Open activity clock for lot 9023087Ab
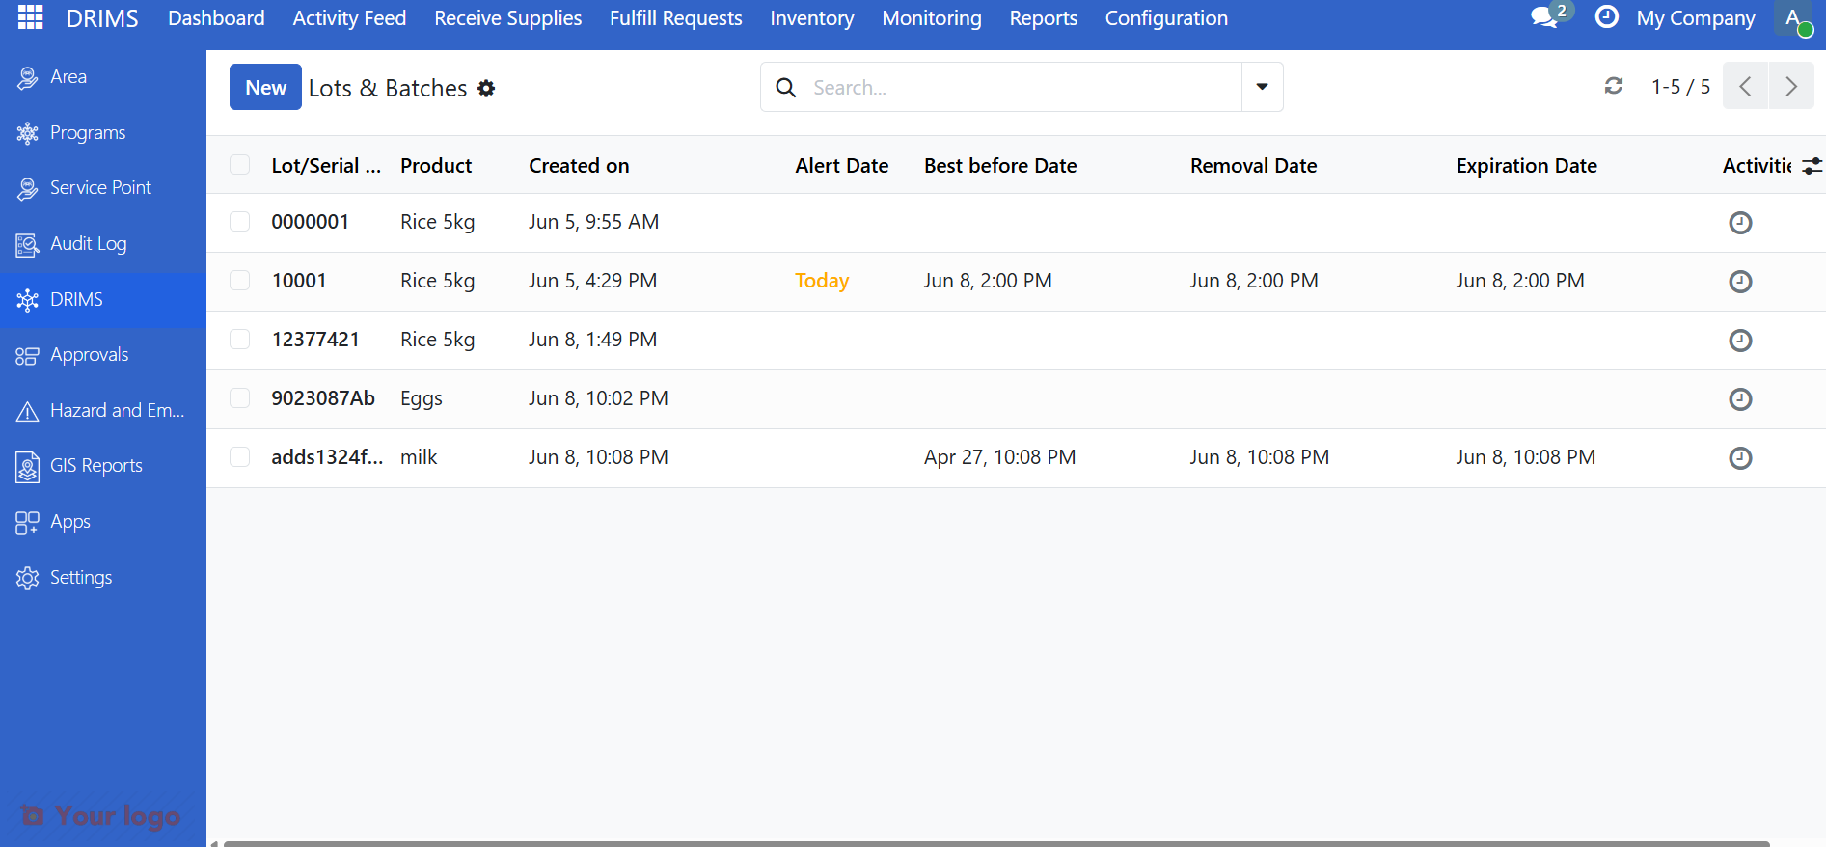This screenshot has width=1826, height=847. pyautogui.click(x=1740, y=399)
